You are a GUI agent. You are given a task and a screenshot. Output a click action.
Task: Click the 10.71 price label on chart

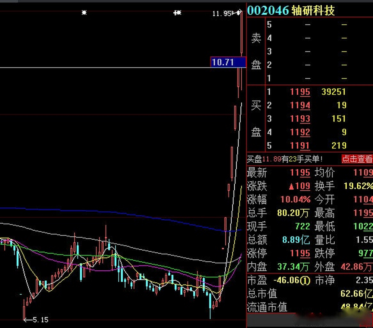pyautogui.click(x=228, y=62)
